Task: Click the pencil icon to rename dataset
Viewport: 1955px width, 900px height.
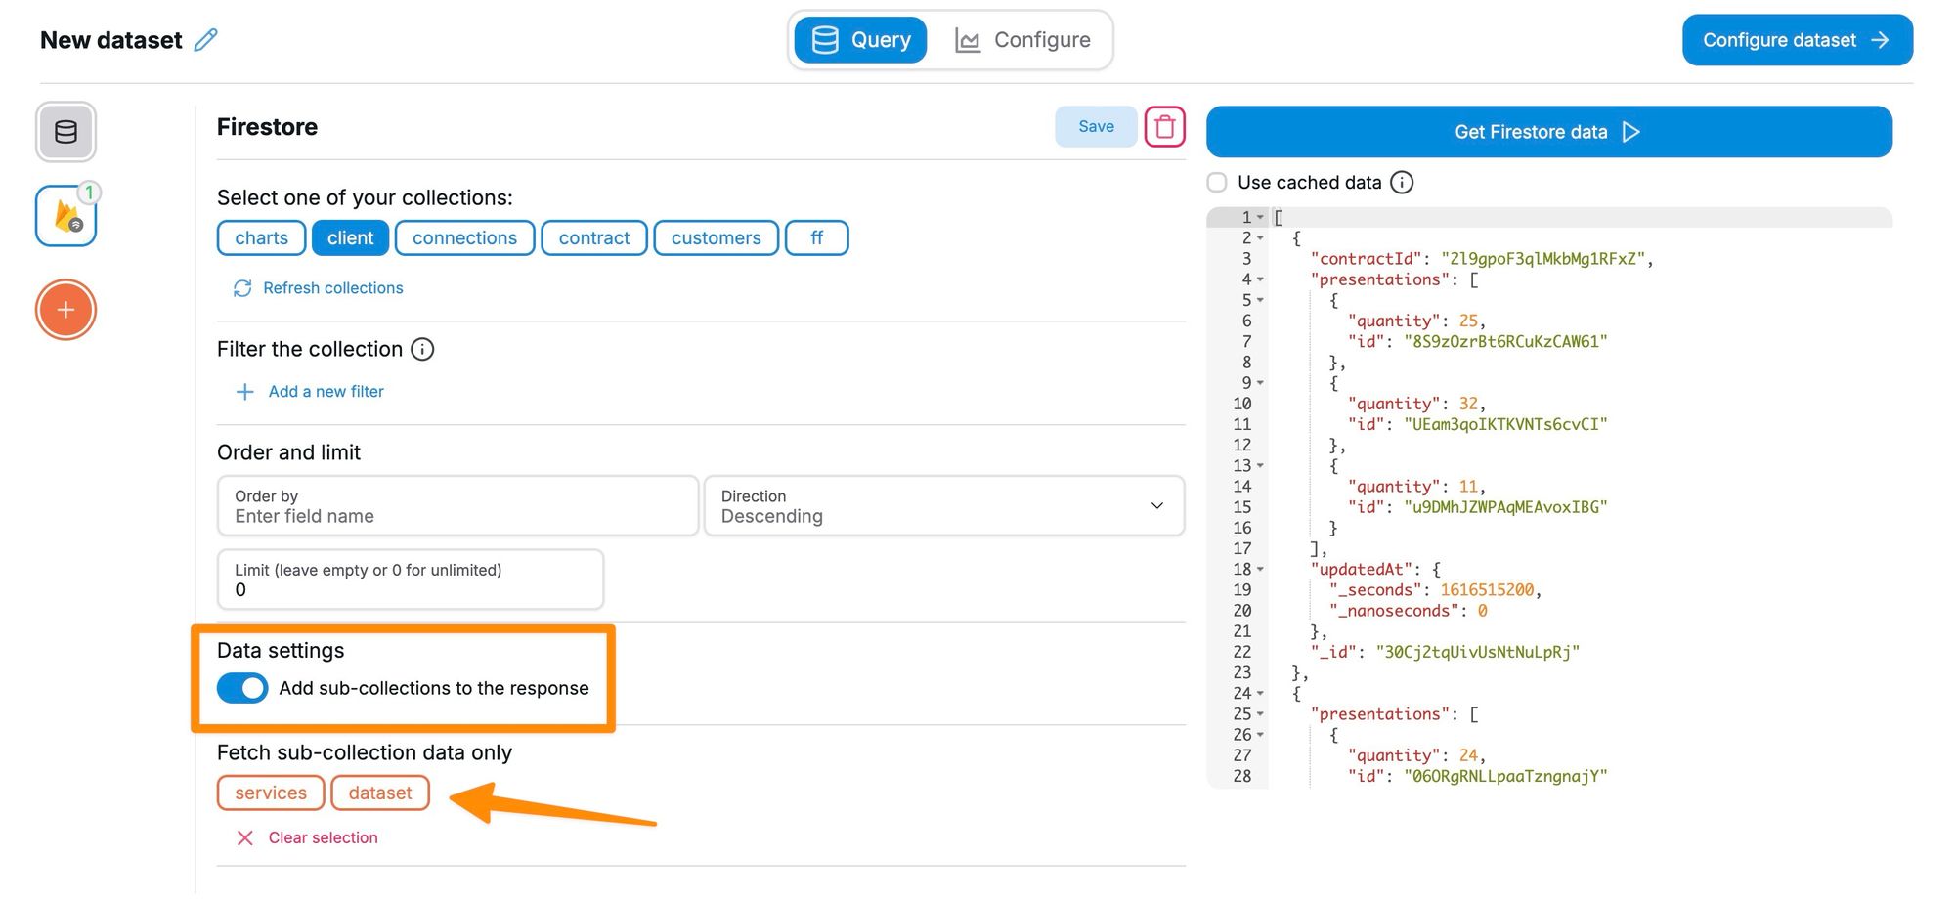Action: tap(205, 40)
